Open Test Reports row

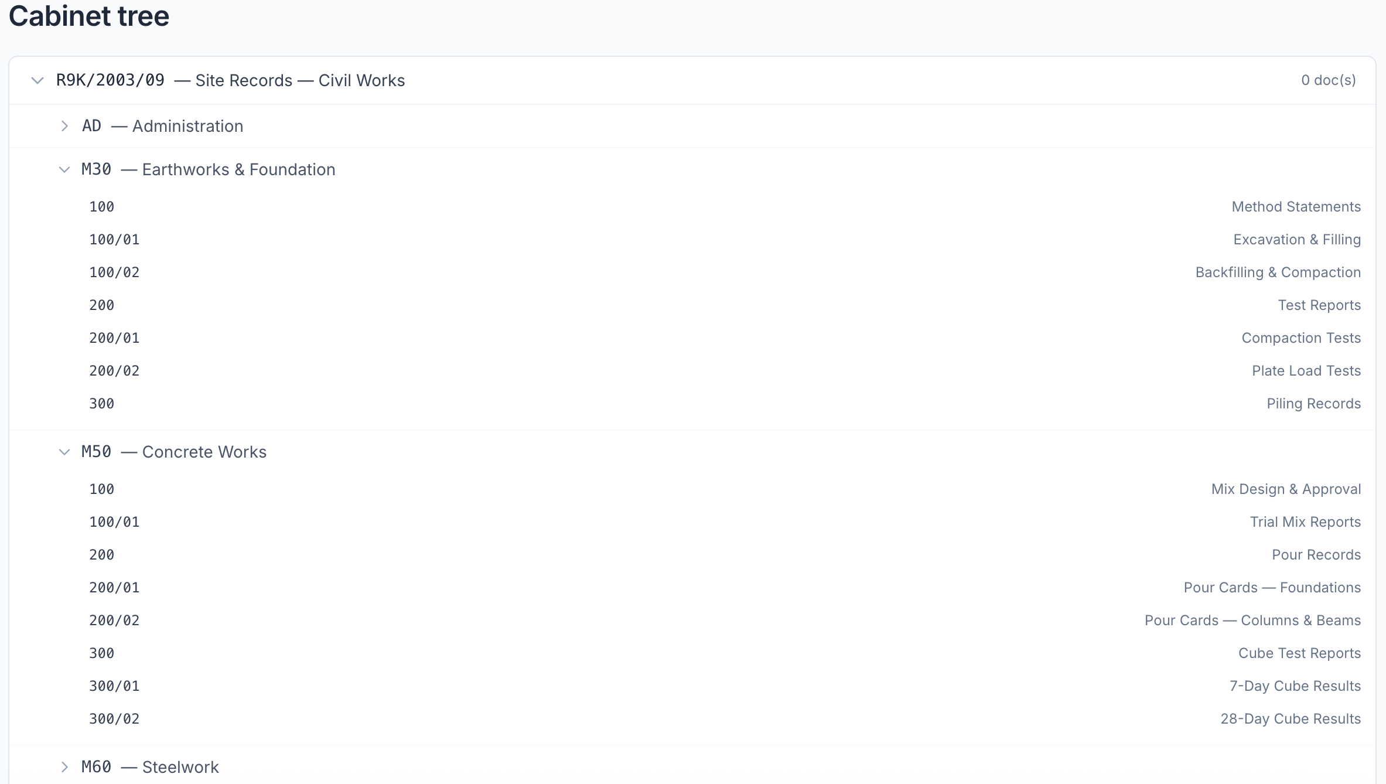point(725,305)
